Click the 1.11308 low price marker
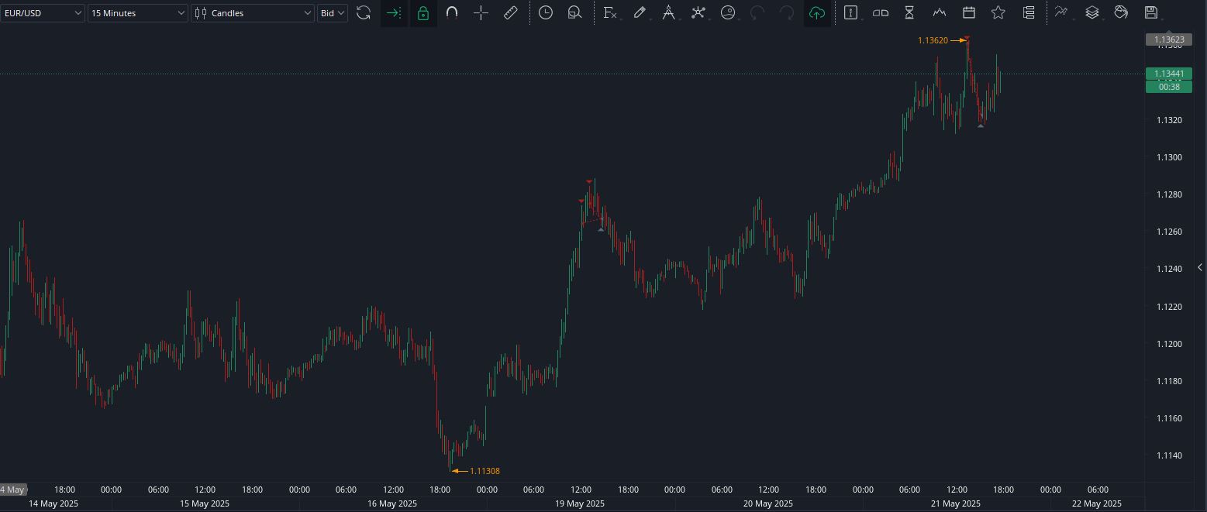 [485, 471]
